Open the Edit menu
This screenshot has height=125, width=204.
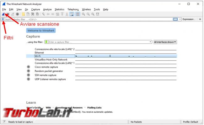[x=11, y=9]
